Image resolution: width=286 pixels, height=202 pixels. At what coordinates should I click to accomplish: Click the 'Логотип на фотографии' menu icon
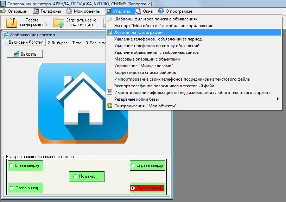(x=110, y=32)
